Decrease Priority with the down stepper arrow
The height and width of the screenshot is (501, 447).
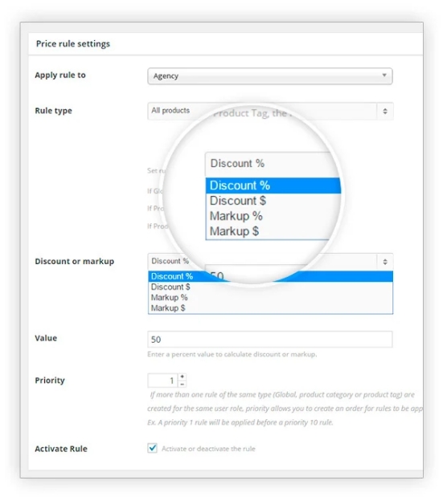tap(182, 384)
